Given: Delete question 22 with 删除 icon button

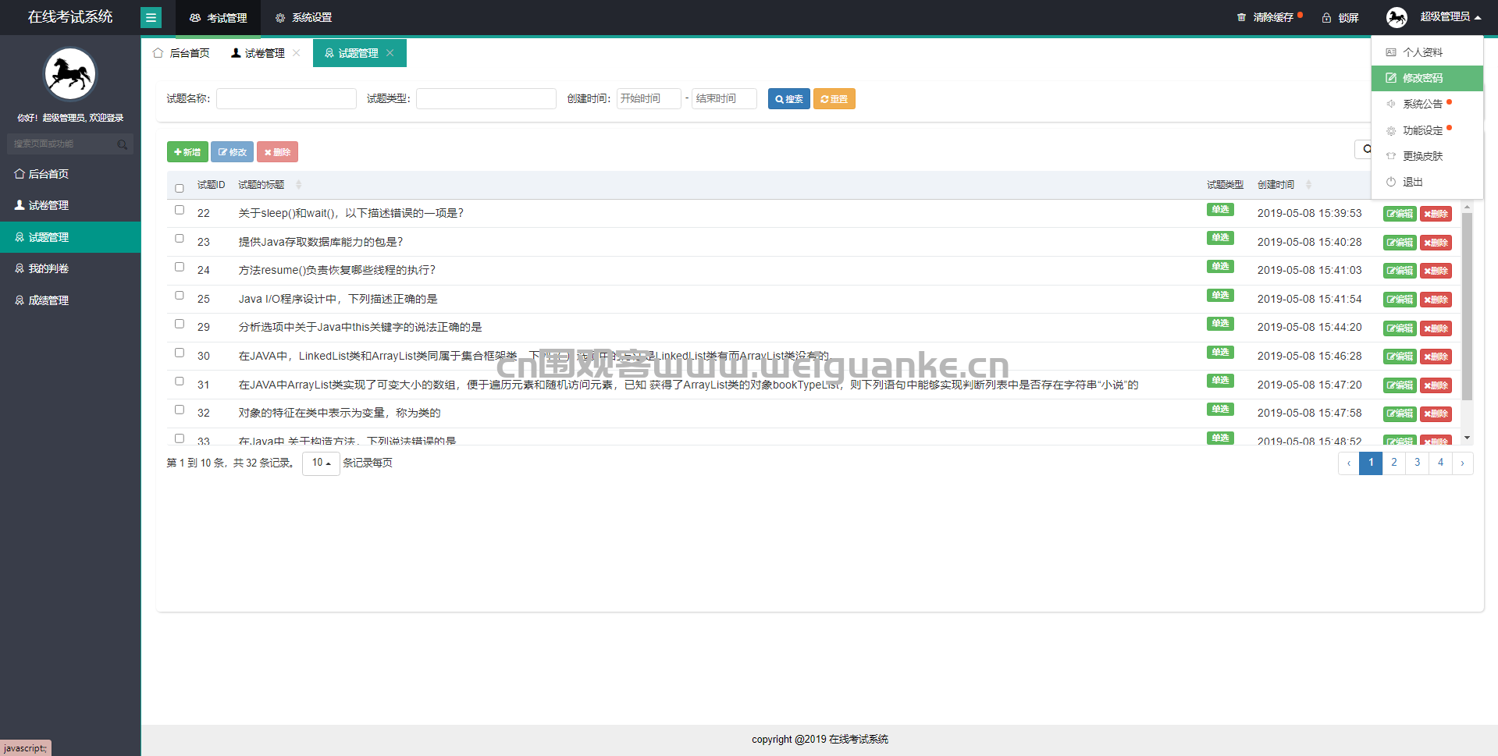Looking at the screenshot, I should click(1436, 214).
